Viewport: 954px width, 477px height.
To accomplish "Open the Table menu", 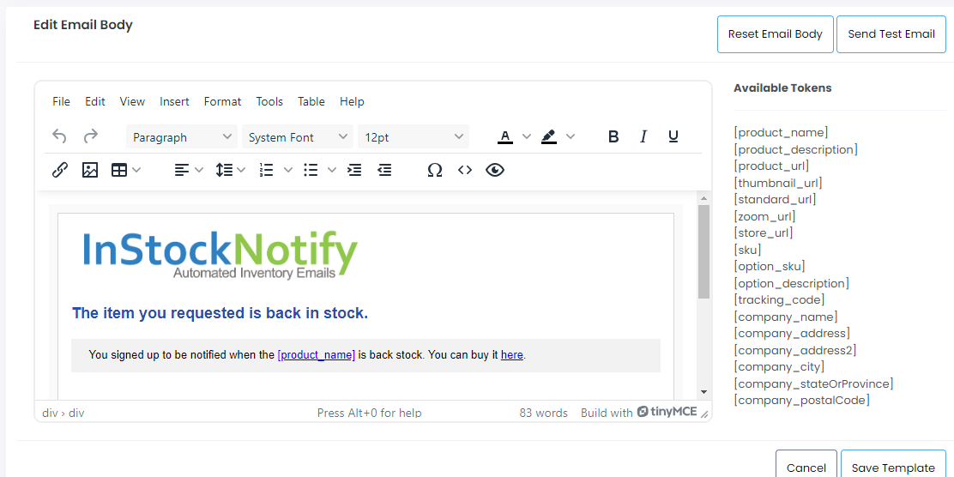I will click(x=311, y=101).
